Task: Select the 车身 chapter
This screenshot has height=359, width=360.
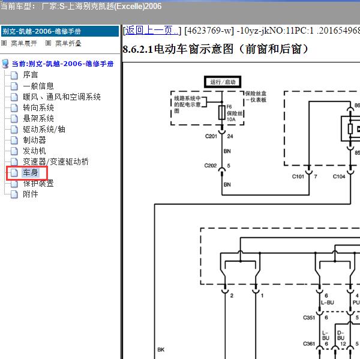Action: click(x=31, y=172)
